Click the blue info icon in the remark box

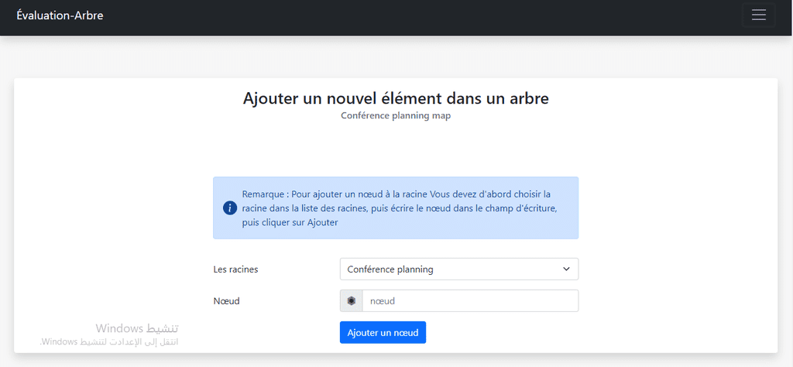tap(229, 208)
